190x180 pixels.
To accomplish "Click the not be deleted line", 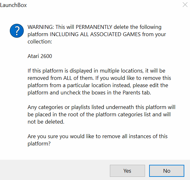I will 46,122.
